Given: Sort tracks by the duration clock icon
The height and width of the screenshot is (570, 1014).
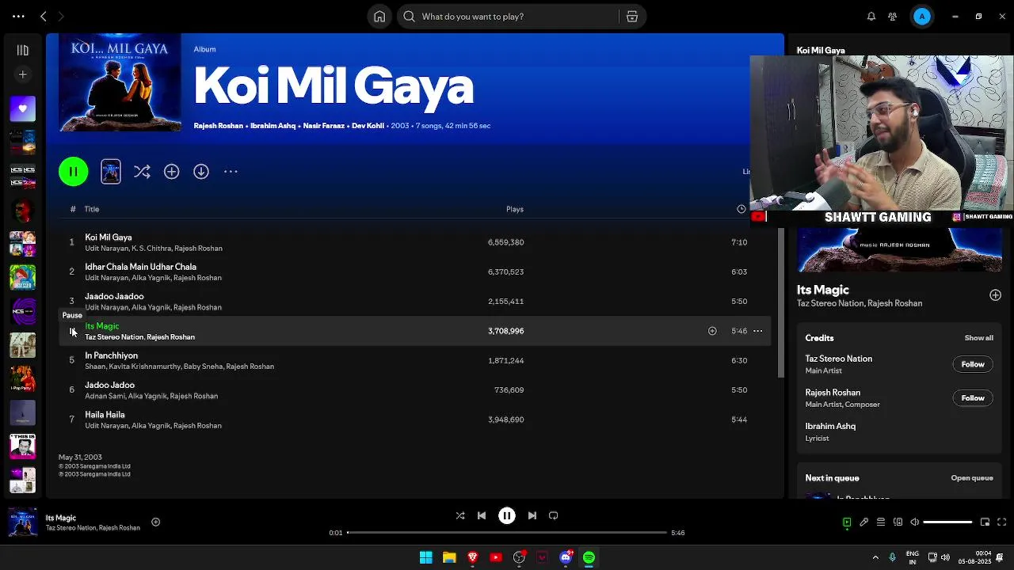Looking at the screenshot, I should (741, 209).
